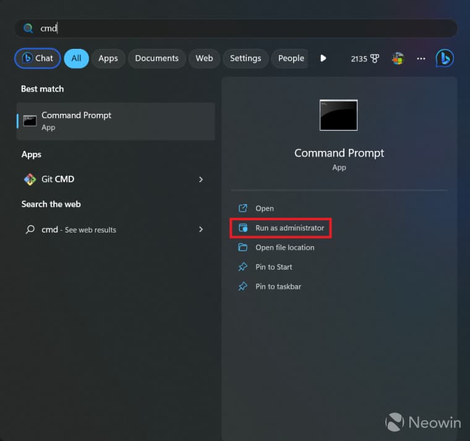Click the Search the web heading

tap(51, 204)
